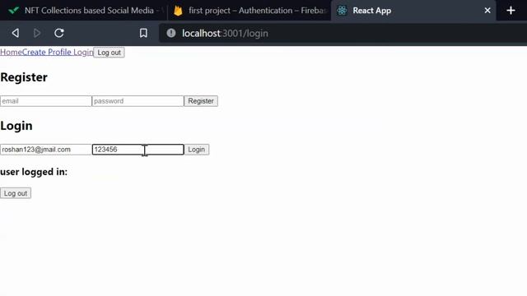527x296 pixels.
Task: Click the Login heading text
Action: [16, 126]
